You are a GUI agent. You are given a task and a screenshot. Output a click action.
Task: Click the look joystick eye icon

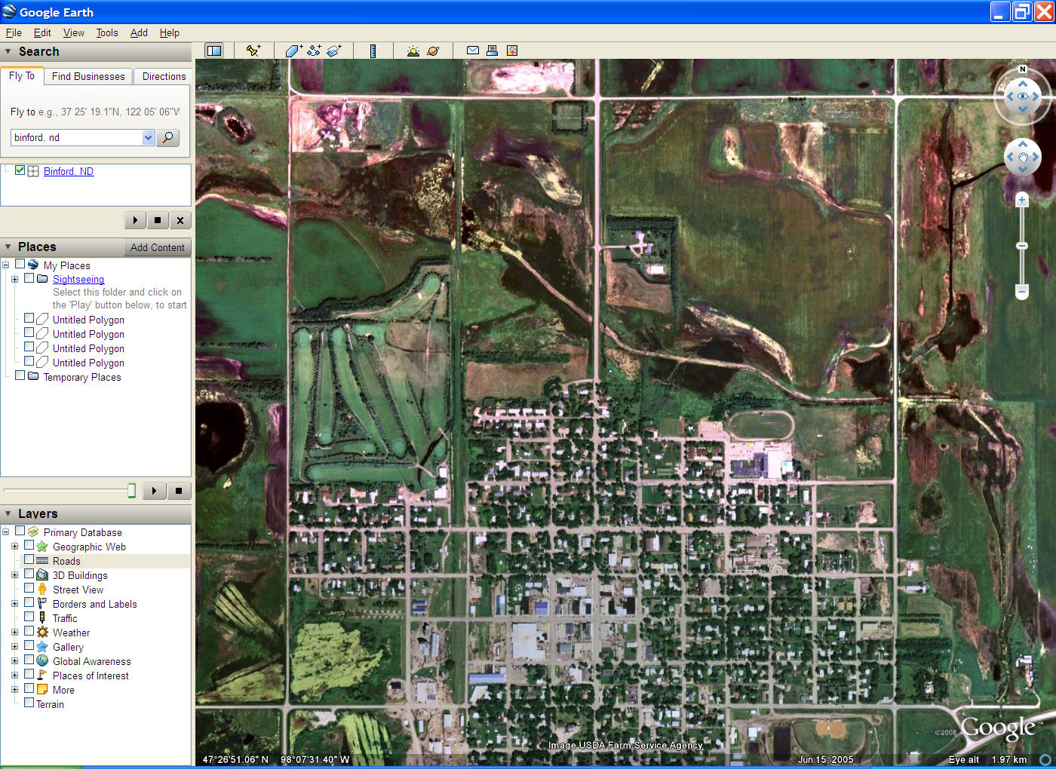point(1023,97)
